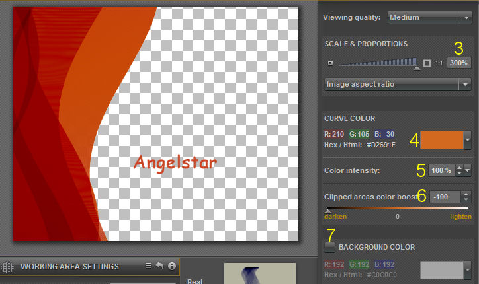Open the curve color picker dropdown arrow
This screenshot has height=284, width=479.
(x=468, y=139)
